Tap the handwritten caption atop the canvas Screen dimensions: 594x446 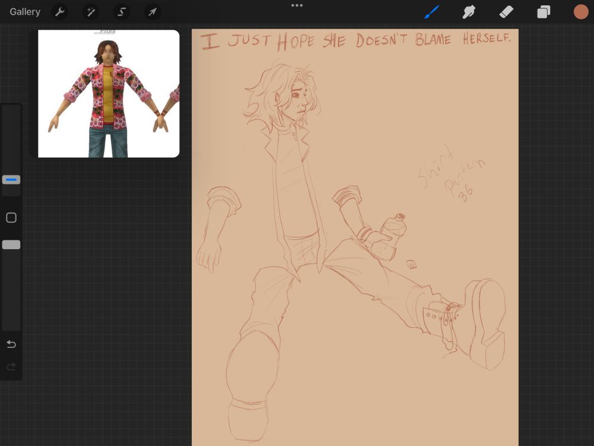point(355,41)
